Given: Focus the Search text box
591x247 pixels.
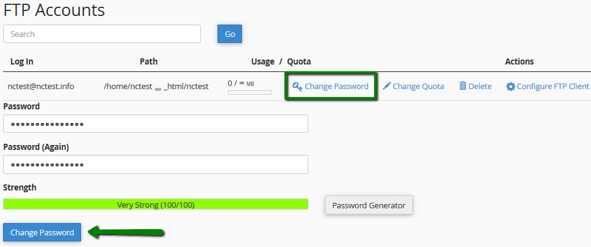Looking at the screenshot, I should [102, 34].
